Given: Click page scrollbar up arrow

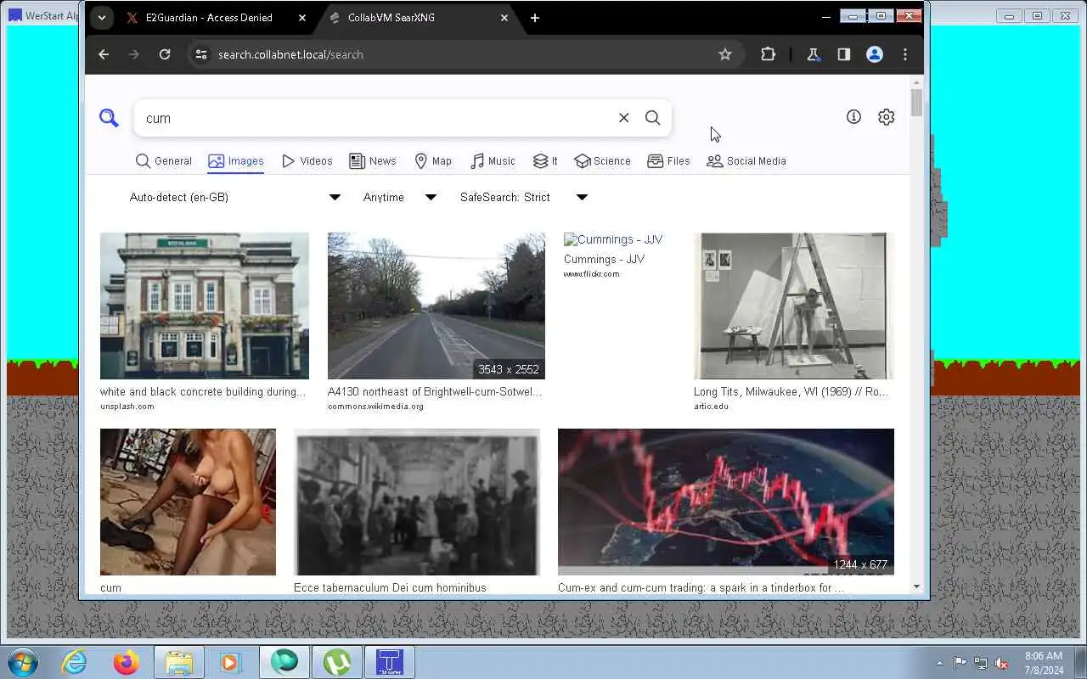Looking at the screenshot, I should pyautogui.click(x=916, y=82).
